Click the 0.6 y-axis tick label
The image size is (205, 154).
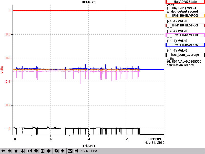tap(8, 58)
